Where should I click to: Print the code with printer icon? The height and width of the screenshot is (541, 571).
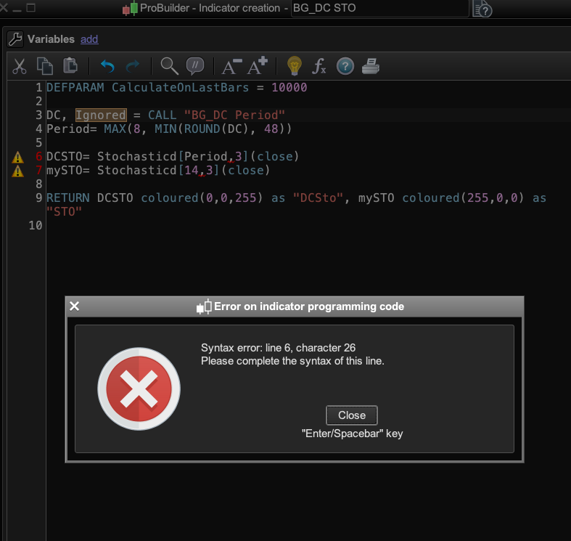[371, 66]
